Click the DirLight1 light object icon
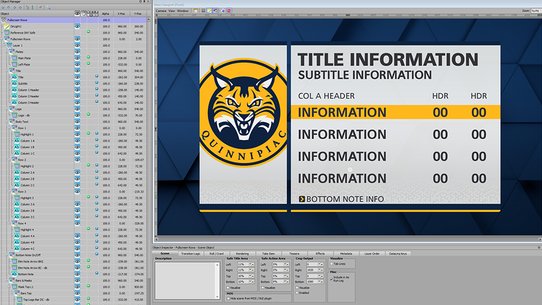Screen dimensions: 542x305 pyautogui.click(x=7, y=27)
